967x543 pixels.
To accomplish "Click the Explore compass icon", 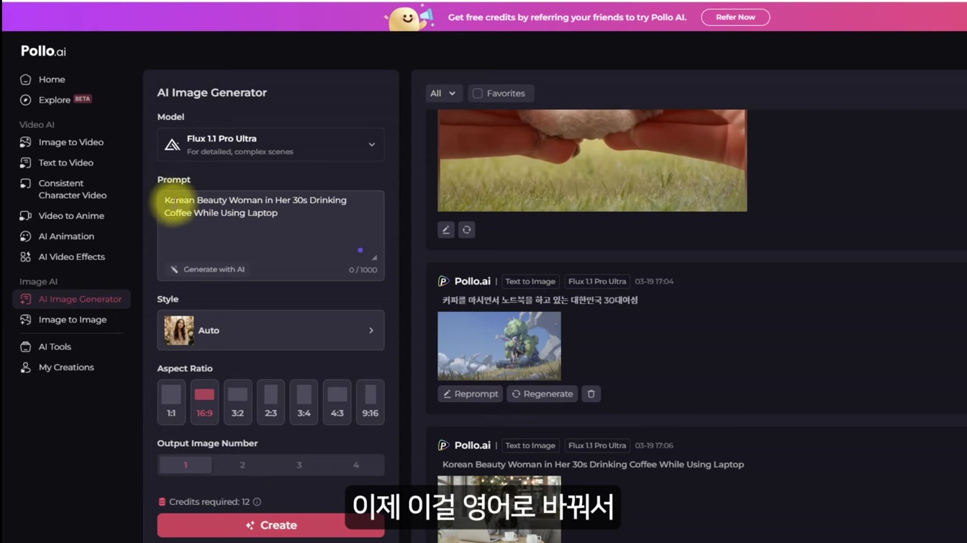I will coord(25,100).
